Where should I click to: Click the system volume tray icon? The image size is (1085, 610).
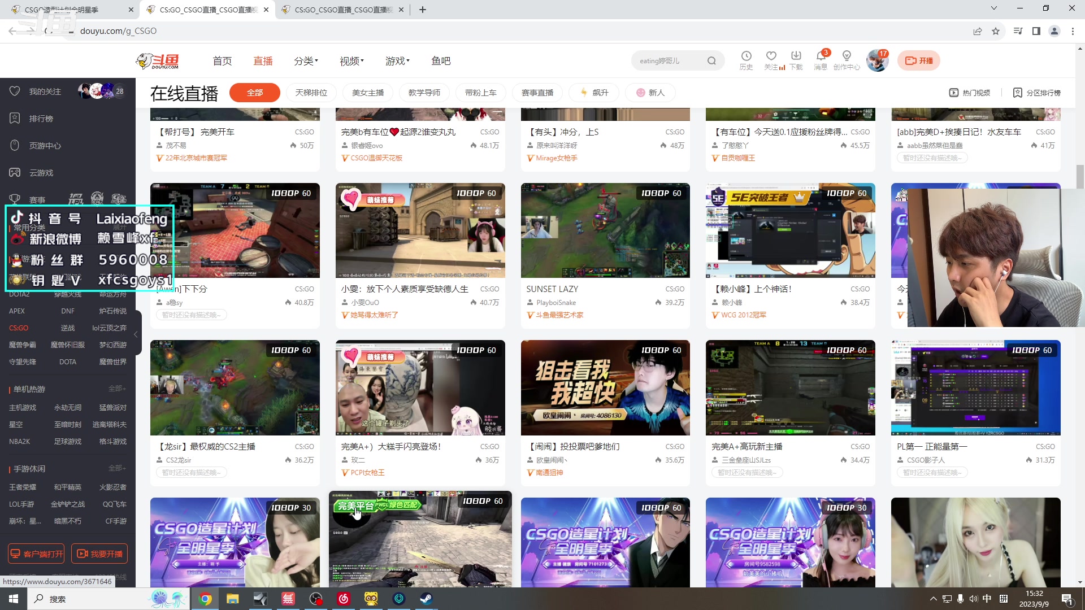point(973,599)
